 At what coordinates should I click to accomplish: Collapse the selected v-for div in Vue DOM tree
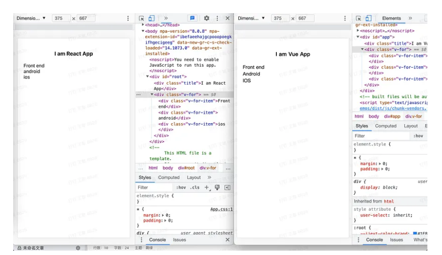[x=363, y=49]
